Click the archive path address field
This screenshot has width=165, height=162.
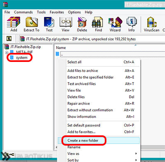click(x=92, y=39)
